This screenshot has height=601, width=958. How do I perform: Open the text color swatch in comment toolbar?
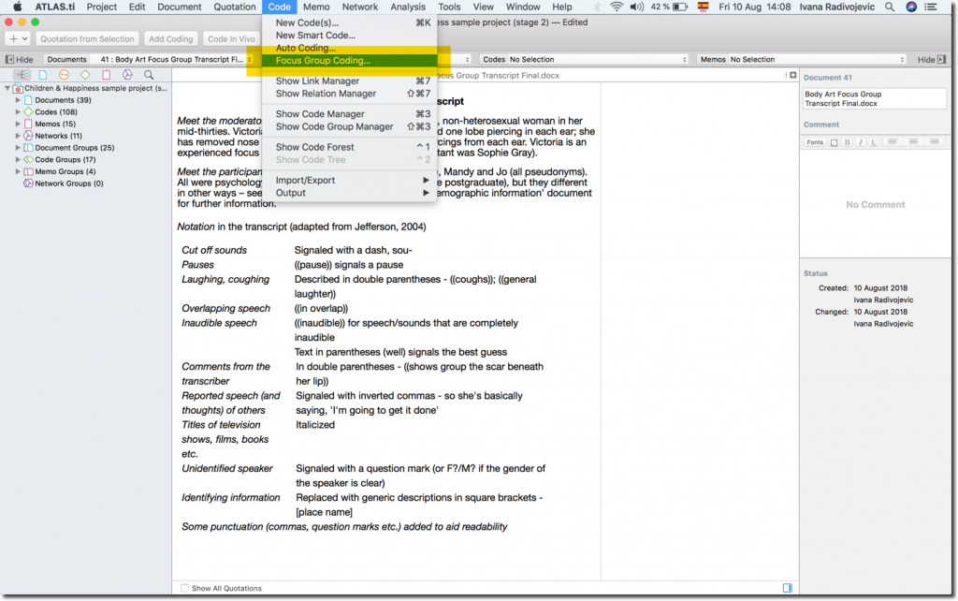[x=835, y=142]
